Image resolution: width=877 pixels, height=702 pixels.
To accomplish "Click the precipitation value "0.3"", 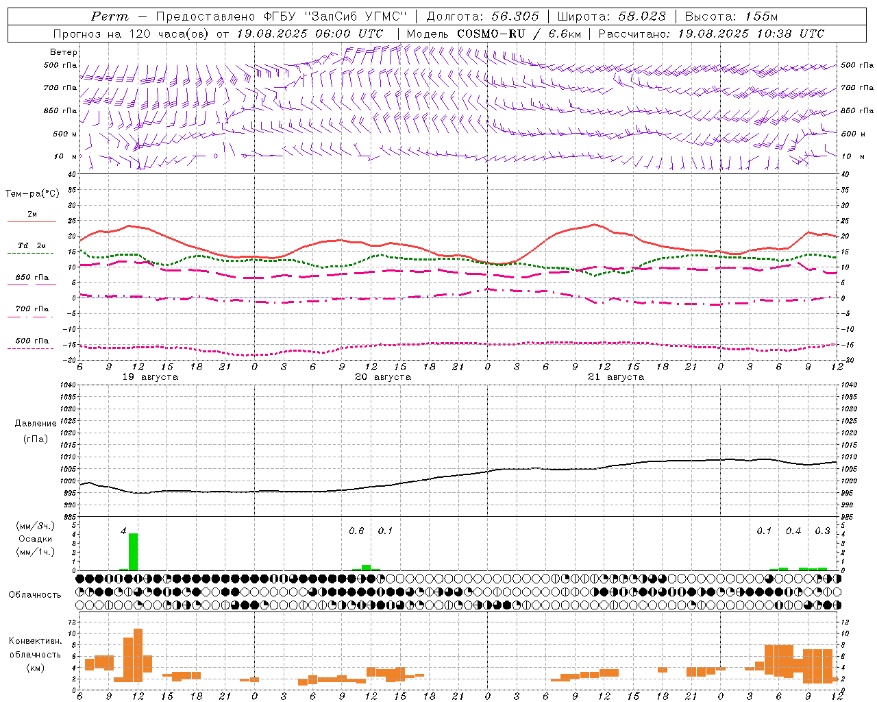I will pyautogui.click(x=822, y=531).
